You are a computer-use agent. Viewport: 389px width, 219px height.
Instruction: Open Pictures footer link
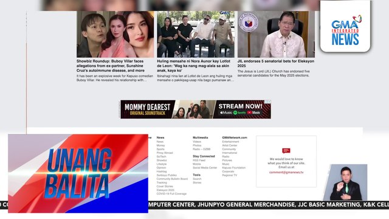(x=227, y=160)
